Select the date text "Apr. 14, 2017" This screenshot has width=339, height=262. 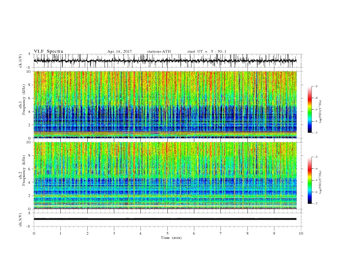click(x=119, y=51)
